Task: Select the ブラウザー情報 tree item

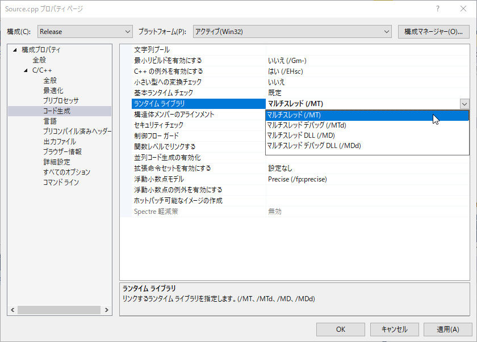Action: pos(62,151)
